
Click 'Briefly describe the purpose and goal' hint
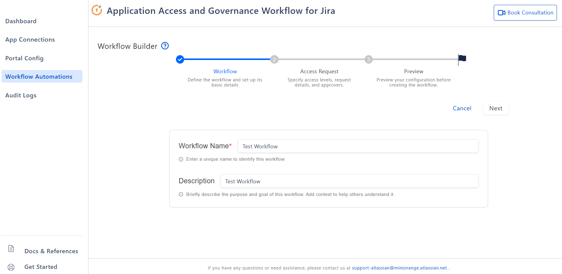click(290, 194)
